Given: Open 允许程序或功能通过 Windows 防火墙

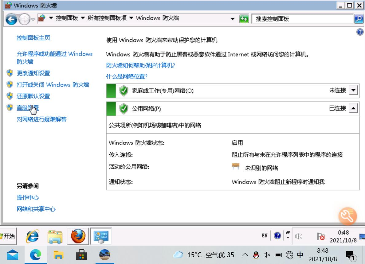Looking at the screenshot, I should (x=54, y=57).
